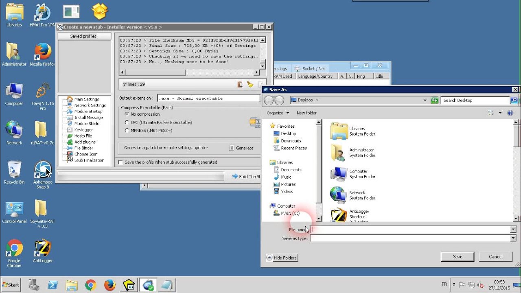Open Organize dropdown in Save As
The height and width of the screenshot is (293, 521).
278,113
